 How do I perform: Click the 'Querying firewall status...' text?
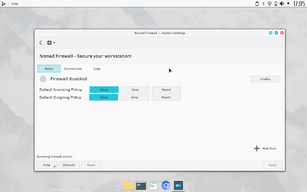[x=56, y=156]
